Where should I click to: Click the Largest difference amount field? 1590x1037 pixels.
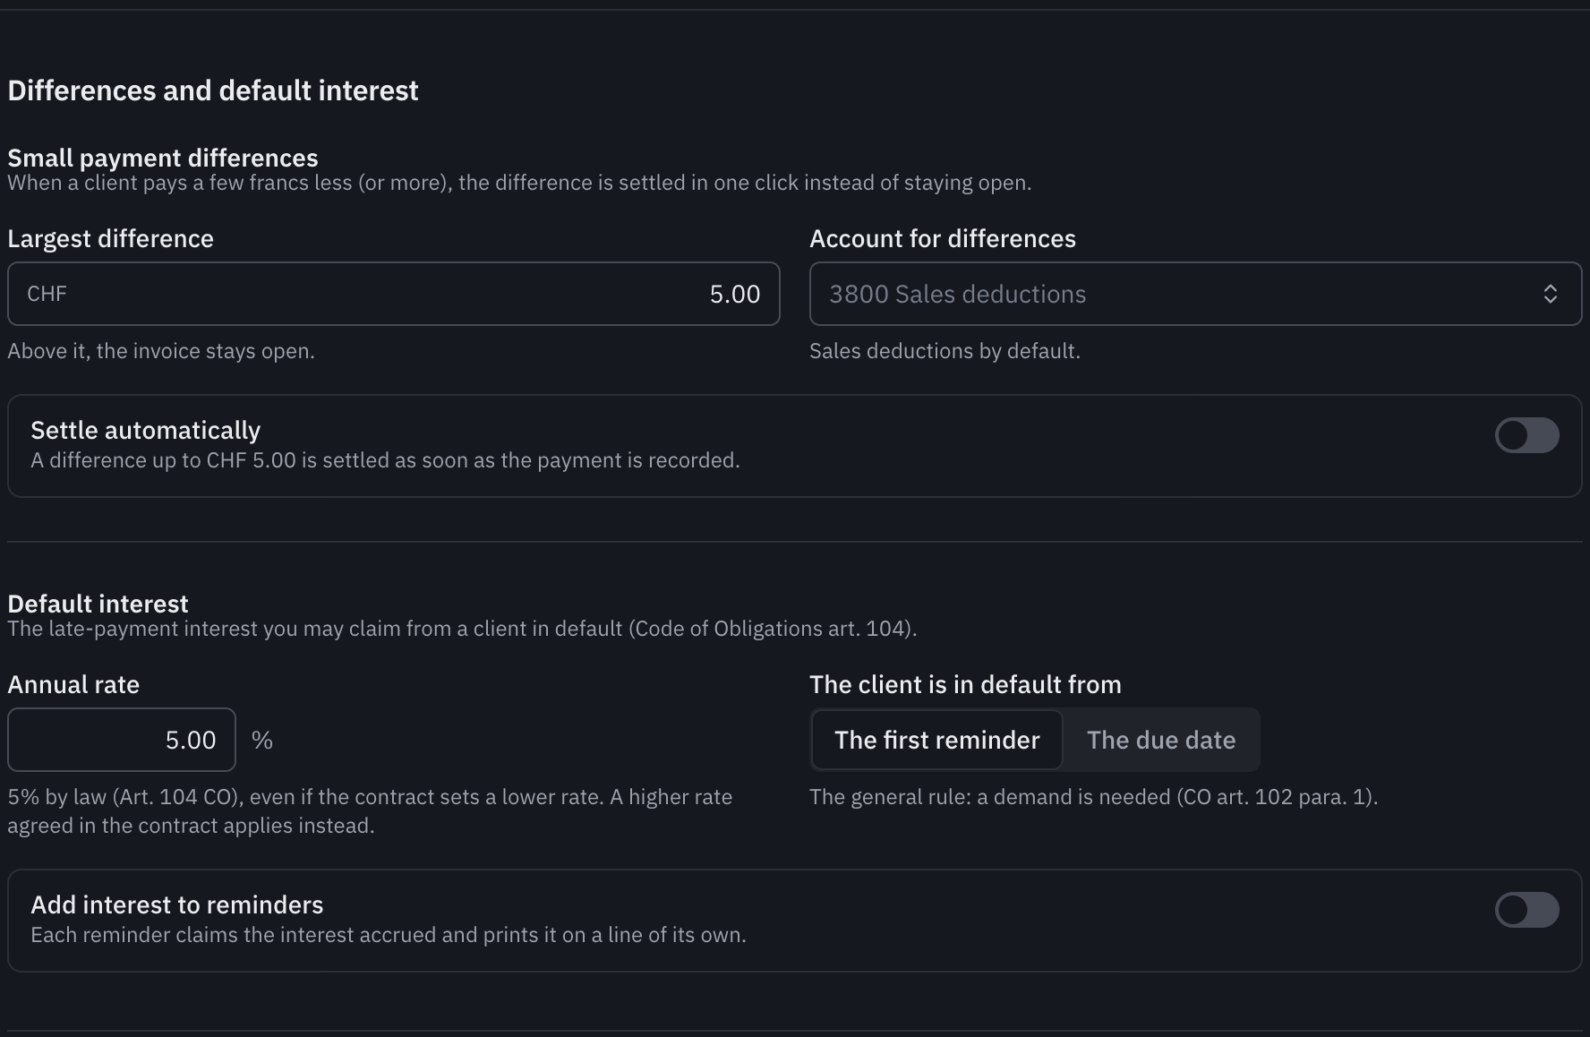click(x=394, y=294)
